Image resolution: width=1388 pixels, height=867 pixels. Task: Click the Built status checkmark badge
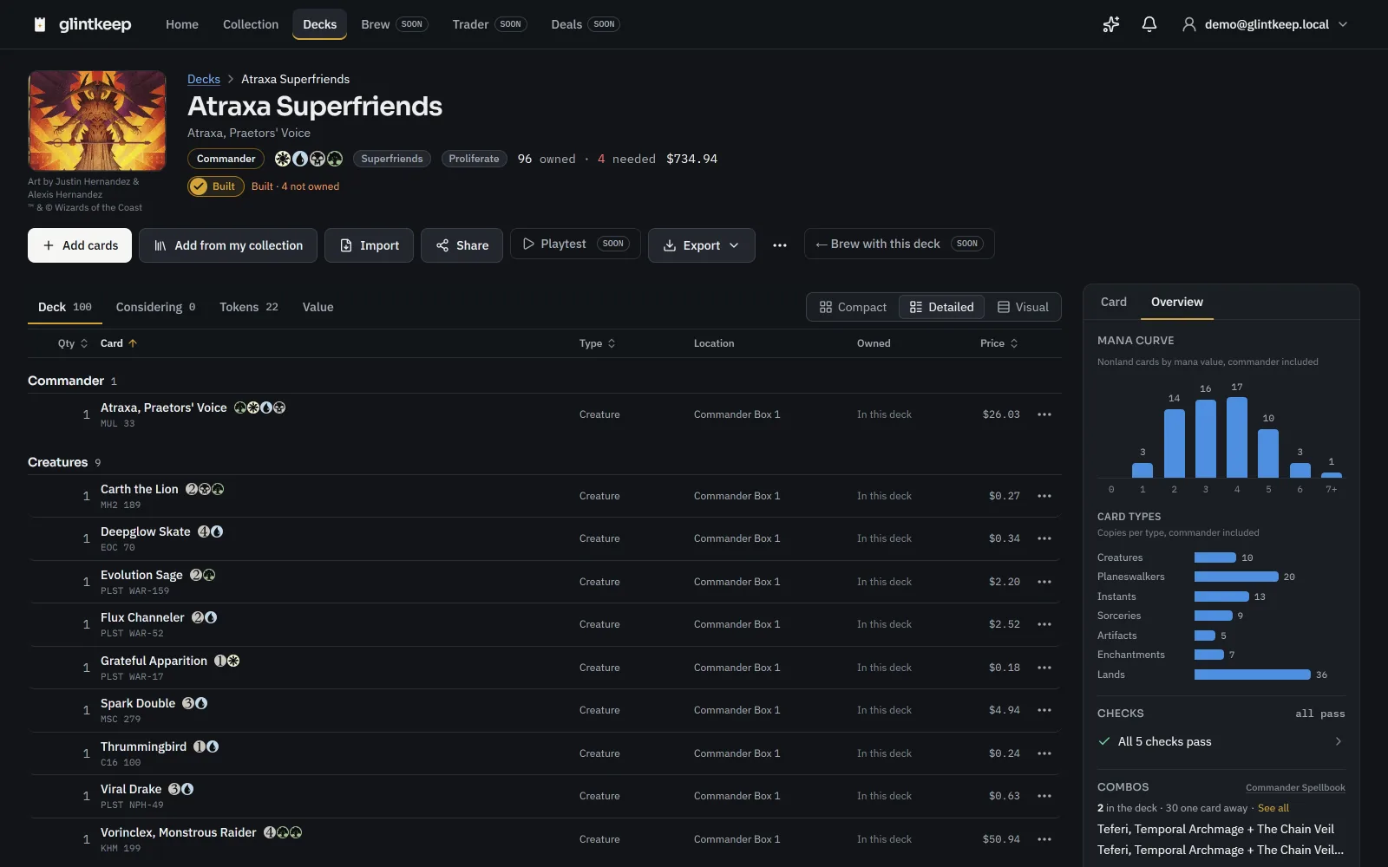click(x=216, y=186)
